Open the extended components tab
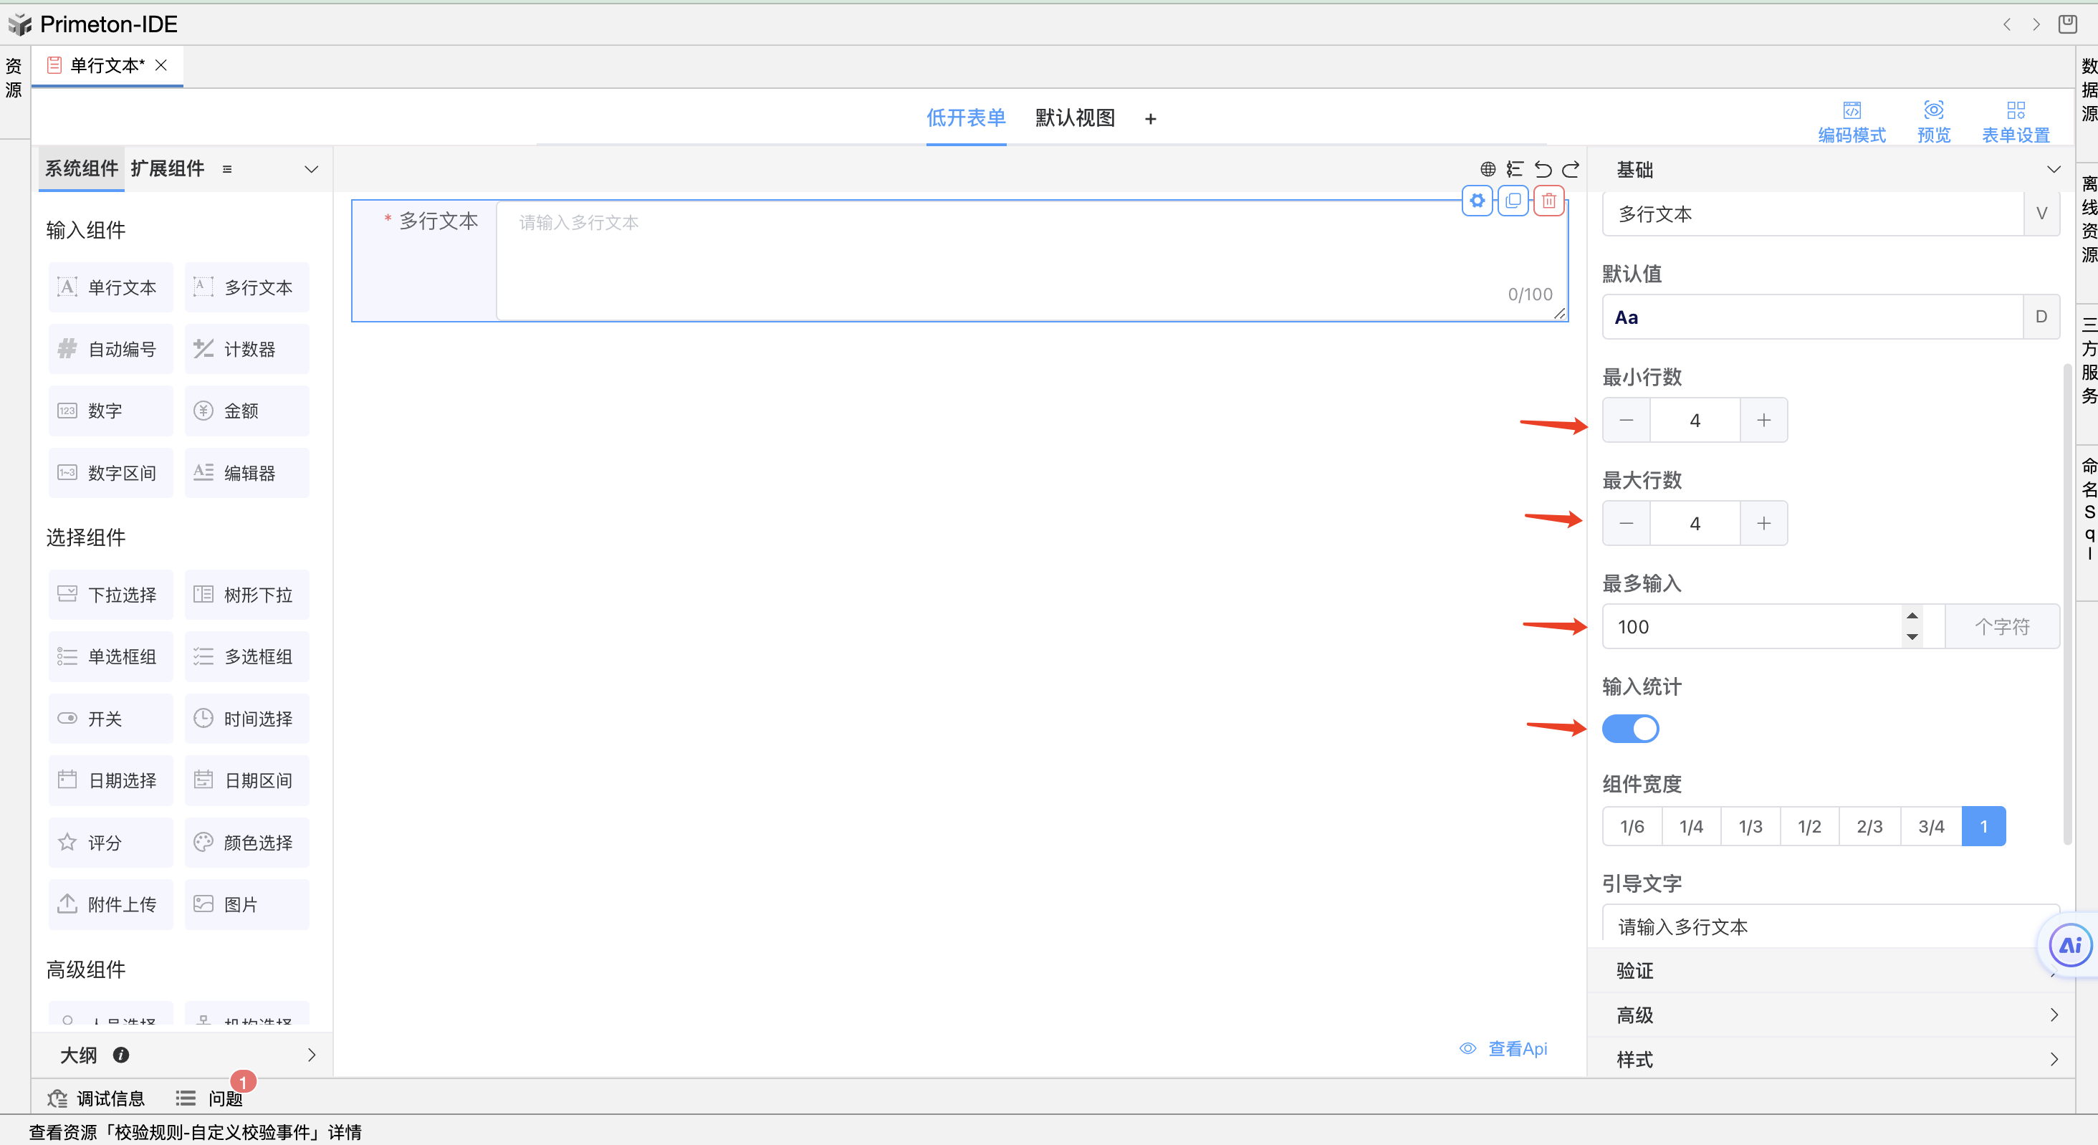The height and width of the screenshot is (1145, 2098). point(167,168)
